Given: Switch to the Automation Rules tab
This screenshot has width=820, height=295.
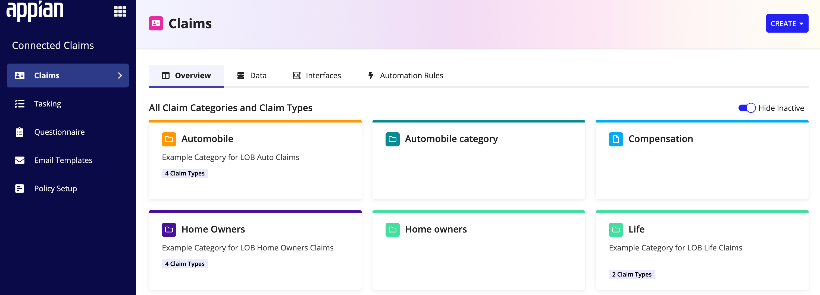Looking at the screenshot, I should point(405,76).
